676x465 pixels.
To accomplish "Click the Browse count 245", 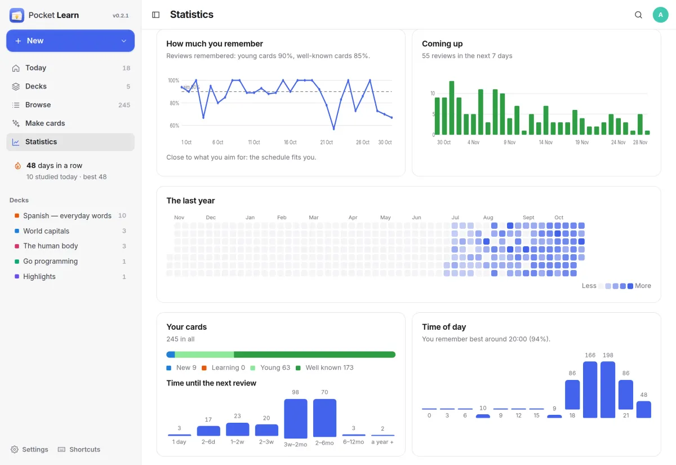I will coord(124,105).
